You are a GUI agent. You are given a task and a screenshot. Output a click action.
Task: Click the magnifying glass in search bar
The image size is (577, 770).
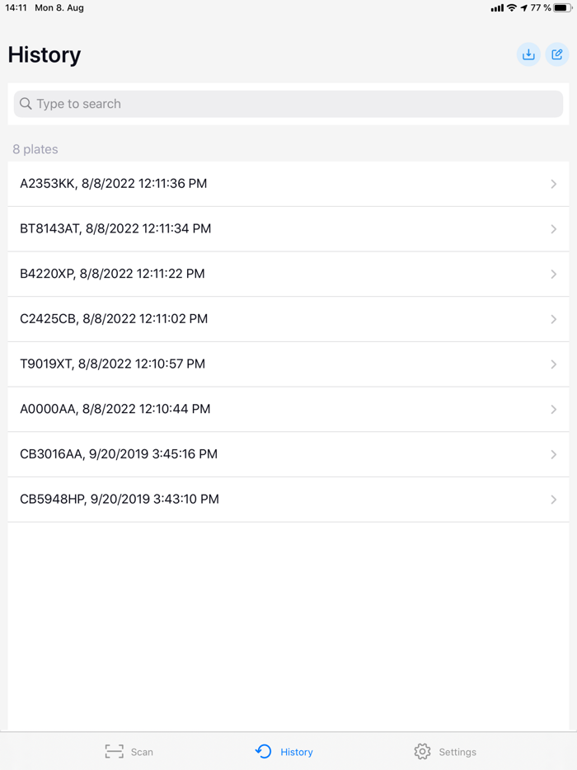pos(26,104)
